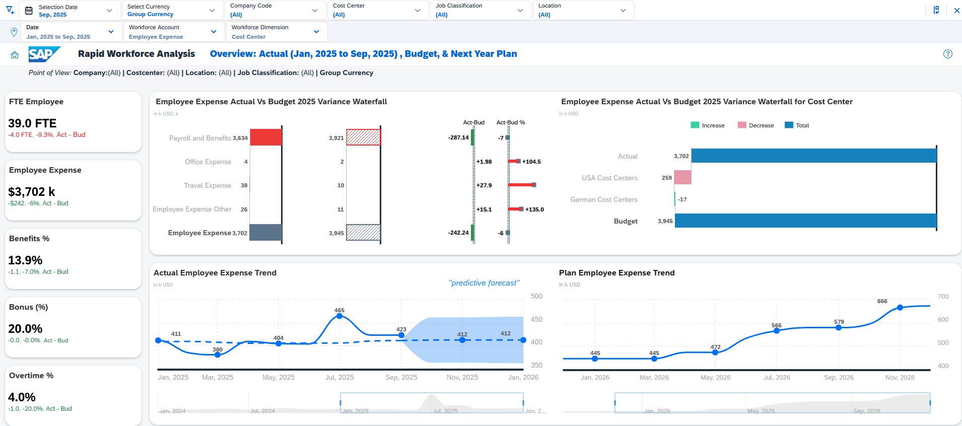The image size is (962, 426).
Task: Click the Jul, 2025 peak data point 465
Action: [339, 316]
